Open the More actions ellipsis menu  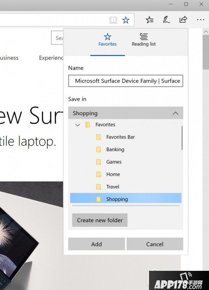point(201,20)
